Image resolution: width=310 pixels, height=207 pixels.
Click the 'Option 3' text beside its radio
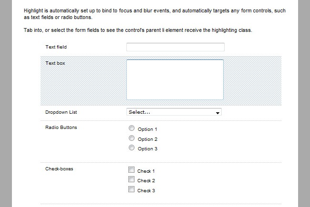click(147, 149)
